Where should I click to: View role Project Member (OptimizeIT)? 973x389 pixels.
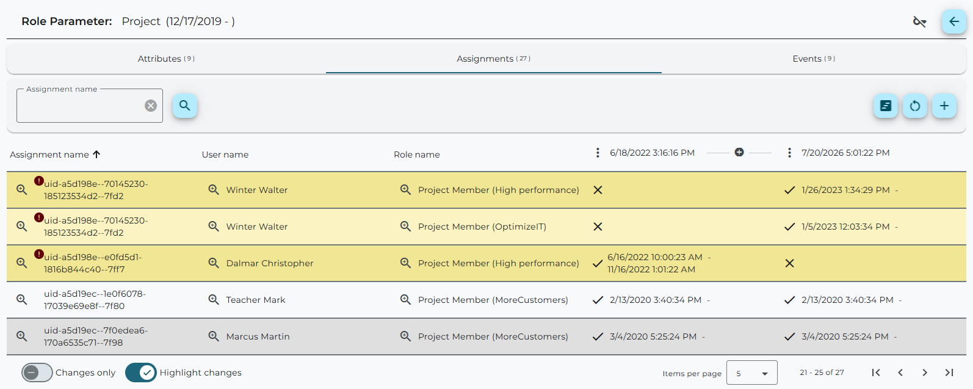coord(405,227)
